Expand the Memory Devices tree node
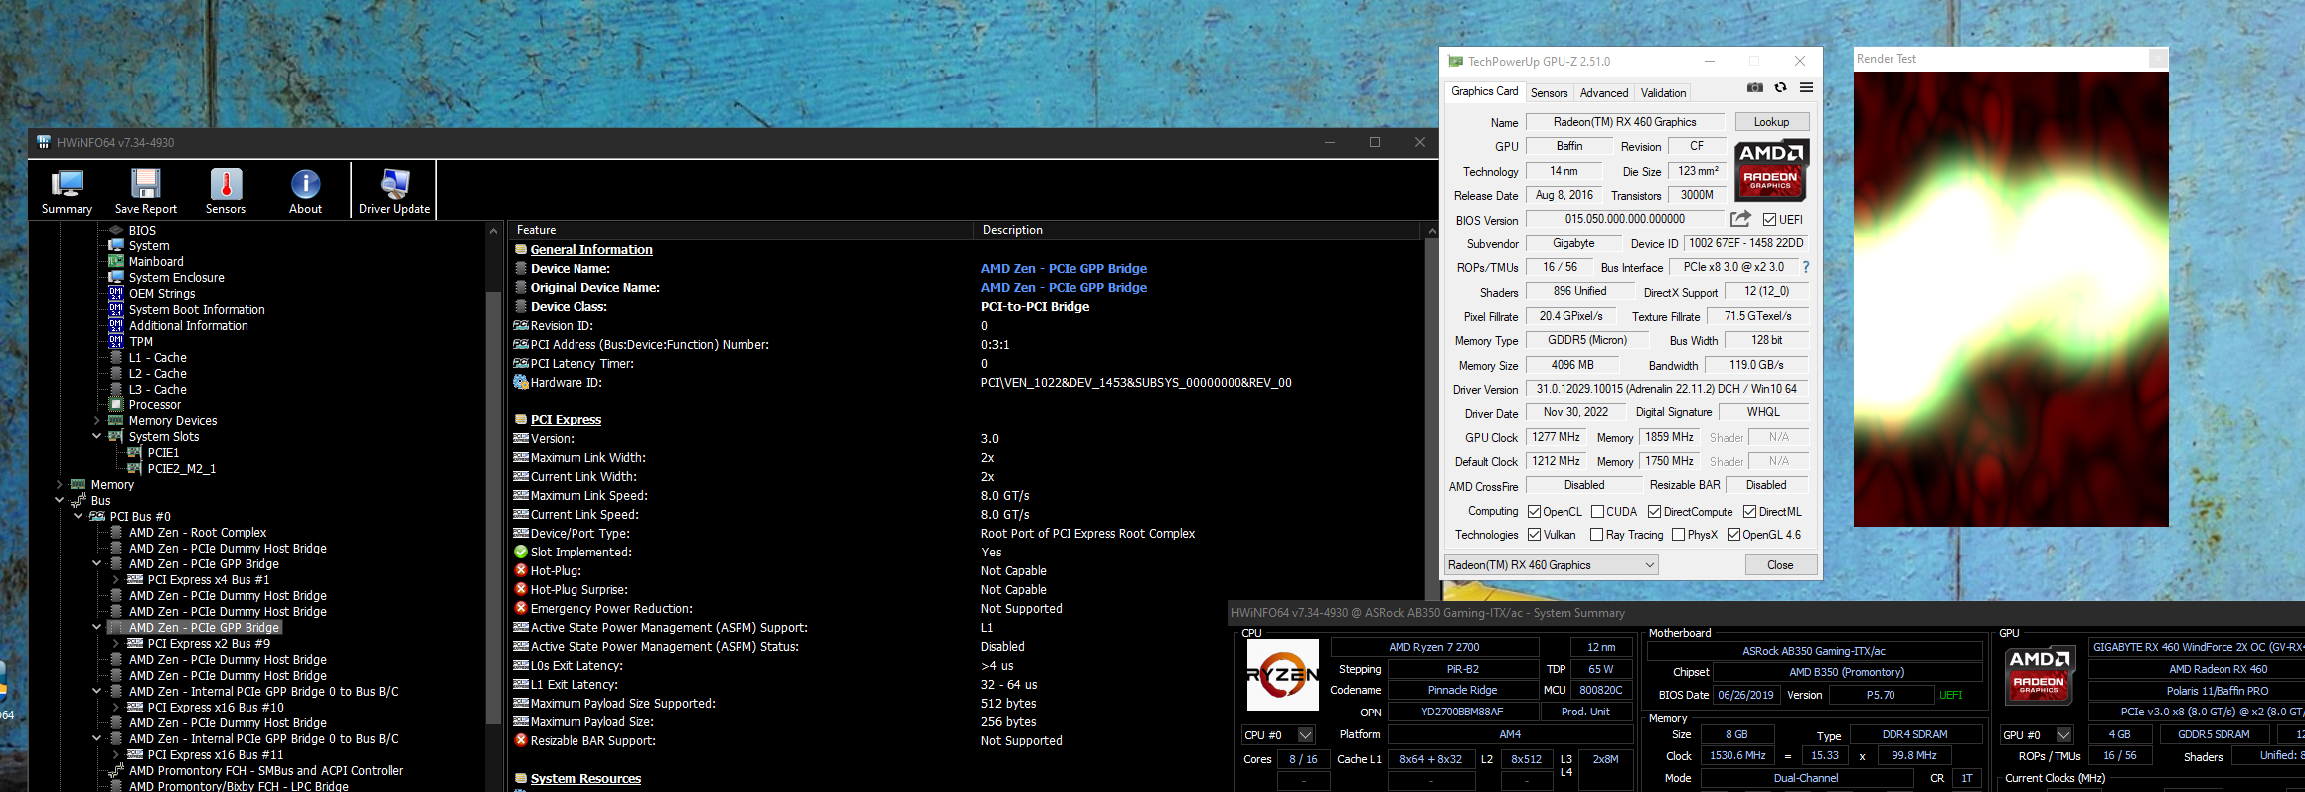The width and height of the screenshot is (2305, 792). click(x=96, y=421)
